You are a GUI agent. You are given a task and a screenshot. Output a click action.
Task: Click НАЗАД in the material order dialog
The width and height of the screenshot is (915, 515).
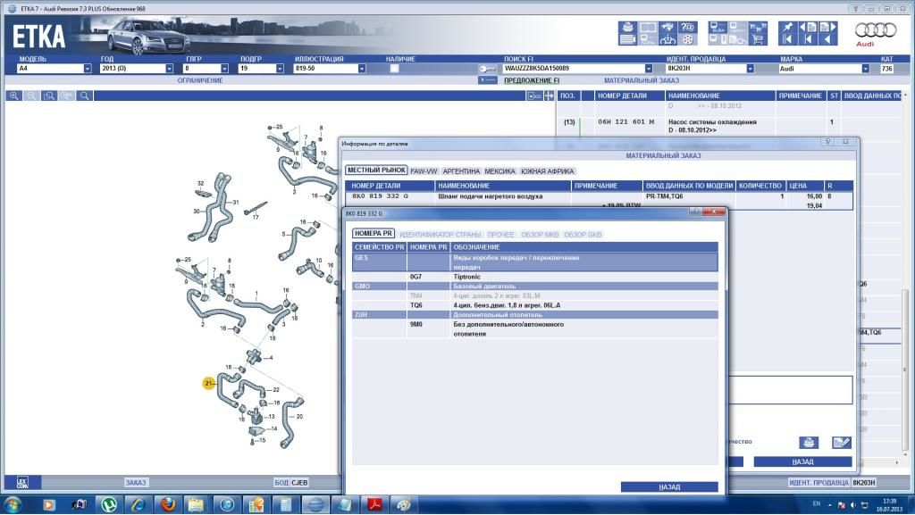(x=803, y=462)
